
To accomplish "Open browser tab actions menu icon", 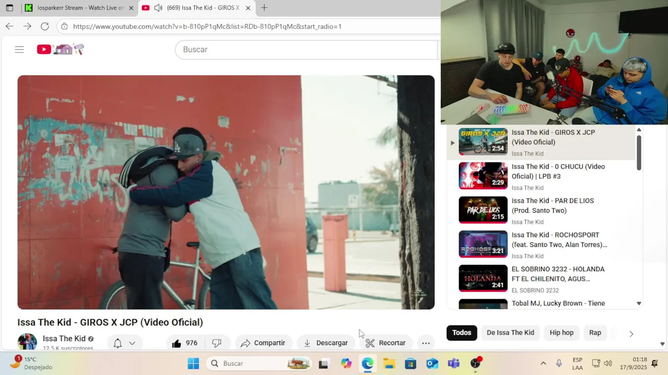I will pos(9,8).
